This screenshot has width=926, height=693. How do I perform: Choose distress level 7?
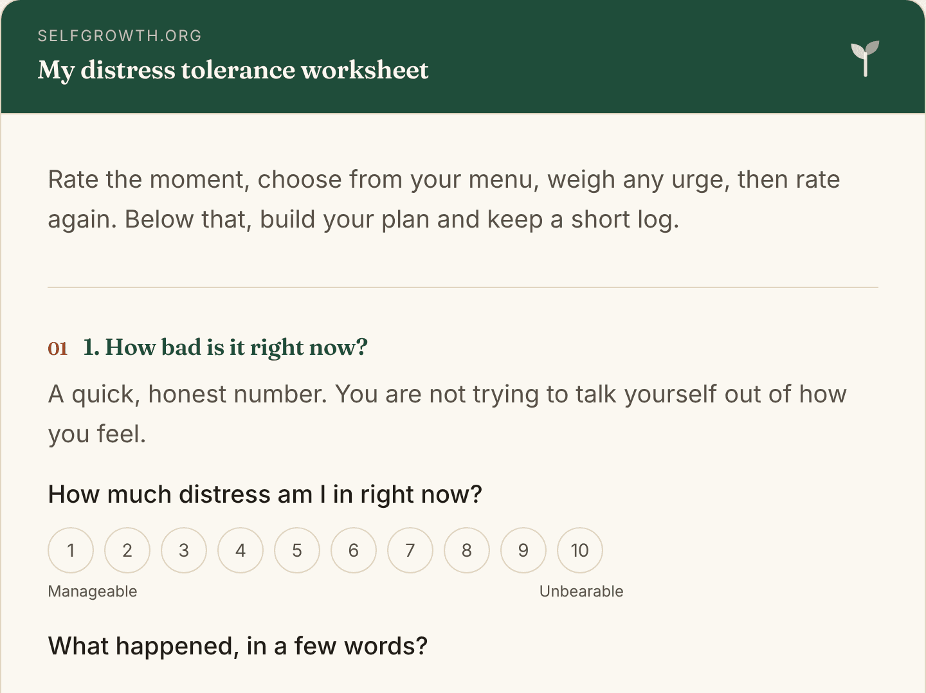click(x=410, y=550)
